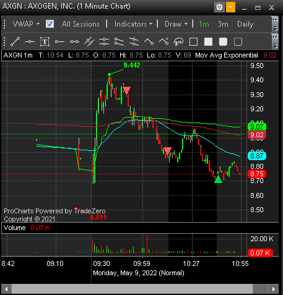Screen dimensions: 283x295
Task: Switch to the Daily timeframe
Action: [x=245, y=24]
